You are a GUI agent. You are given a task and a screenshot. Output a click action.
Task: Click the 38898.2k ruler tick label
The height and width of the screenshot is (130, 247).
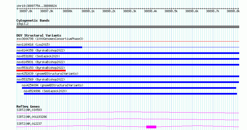coord(109,11)
